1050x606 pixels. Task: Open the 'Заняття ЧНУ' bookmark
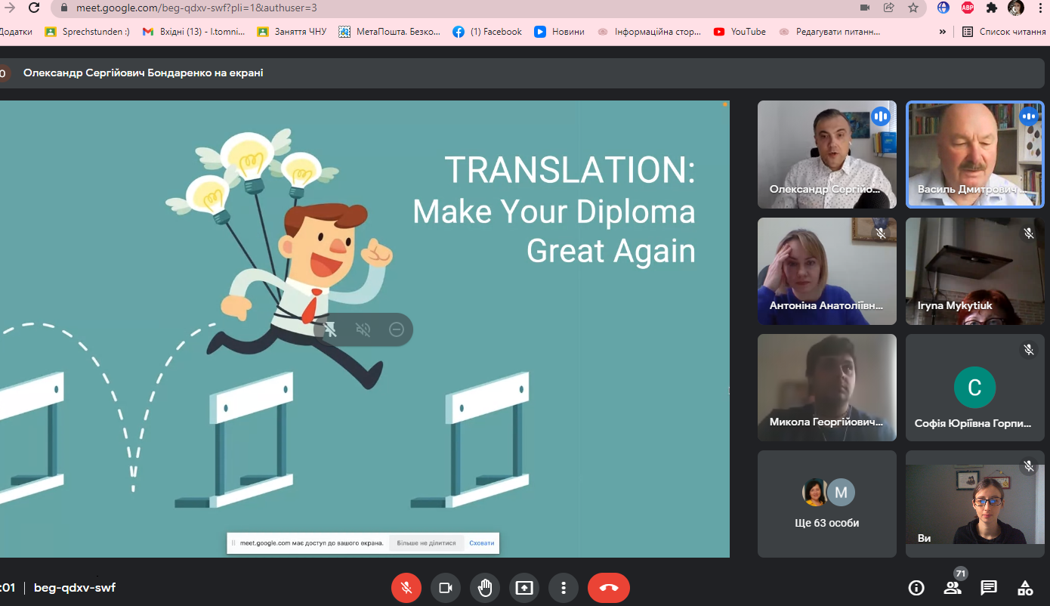pyautogui.click(x=292, y=32)
